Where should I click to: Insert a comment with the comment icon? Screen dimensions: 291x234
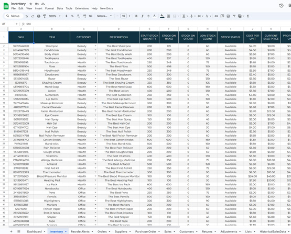(222, 16)
